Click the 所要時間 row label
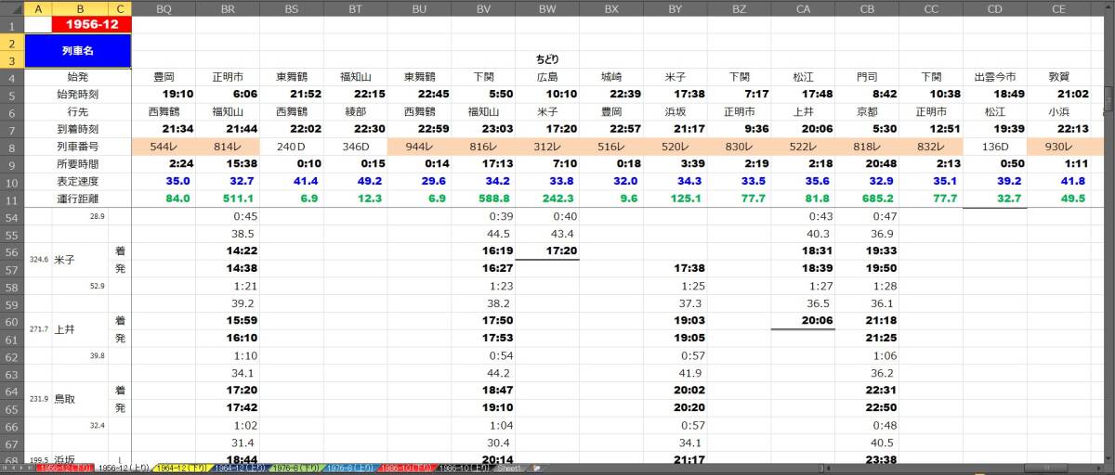This screenshot has height=475, width=1115. tap(79, 164)
